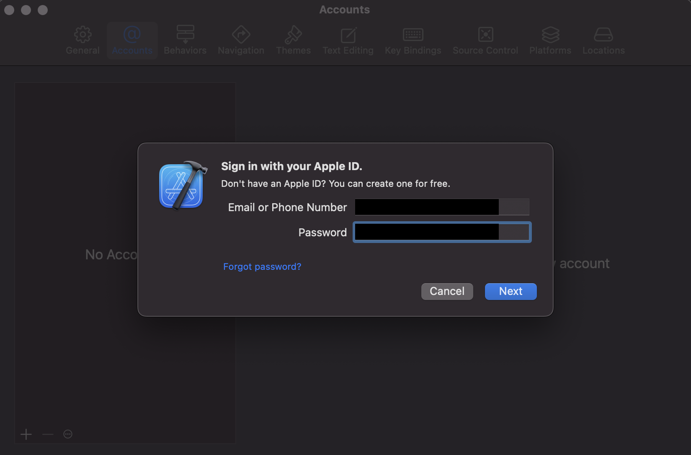The height and width of the screenshot is (455, 691).
Task: Open the Key Bindings preferences tab
Action: [x=413, y=41]
